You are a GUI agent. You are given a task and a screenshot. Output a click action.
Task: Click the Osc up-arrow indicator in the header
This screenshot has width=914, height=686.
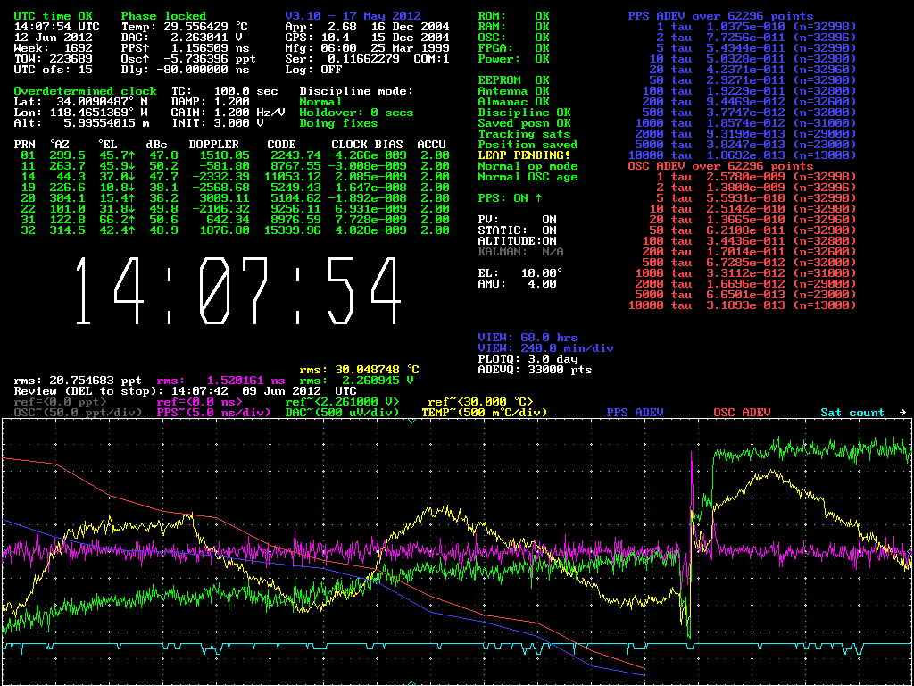pos(144,58)
